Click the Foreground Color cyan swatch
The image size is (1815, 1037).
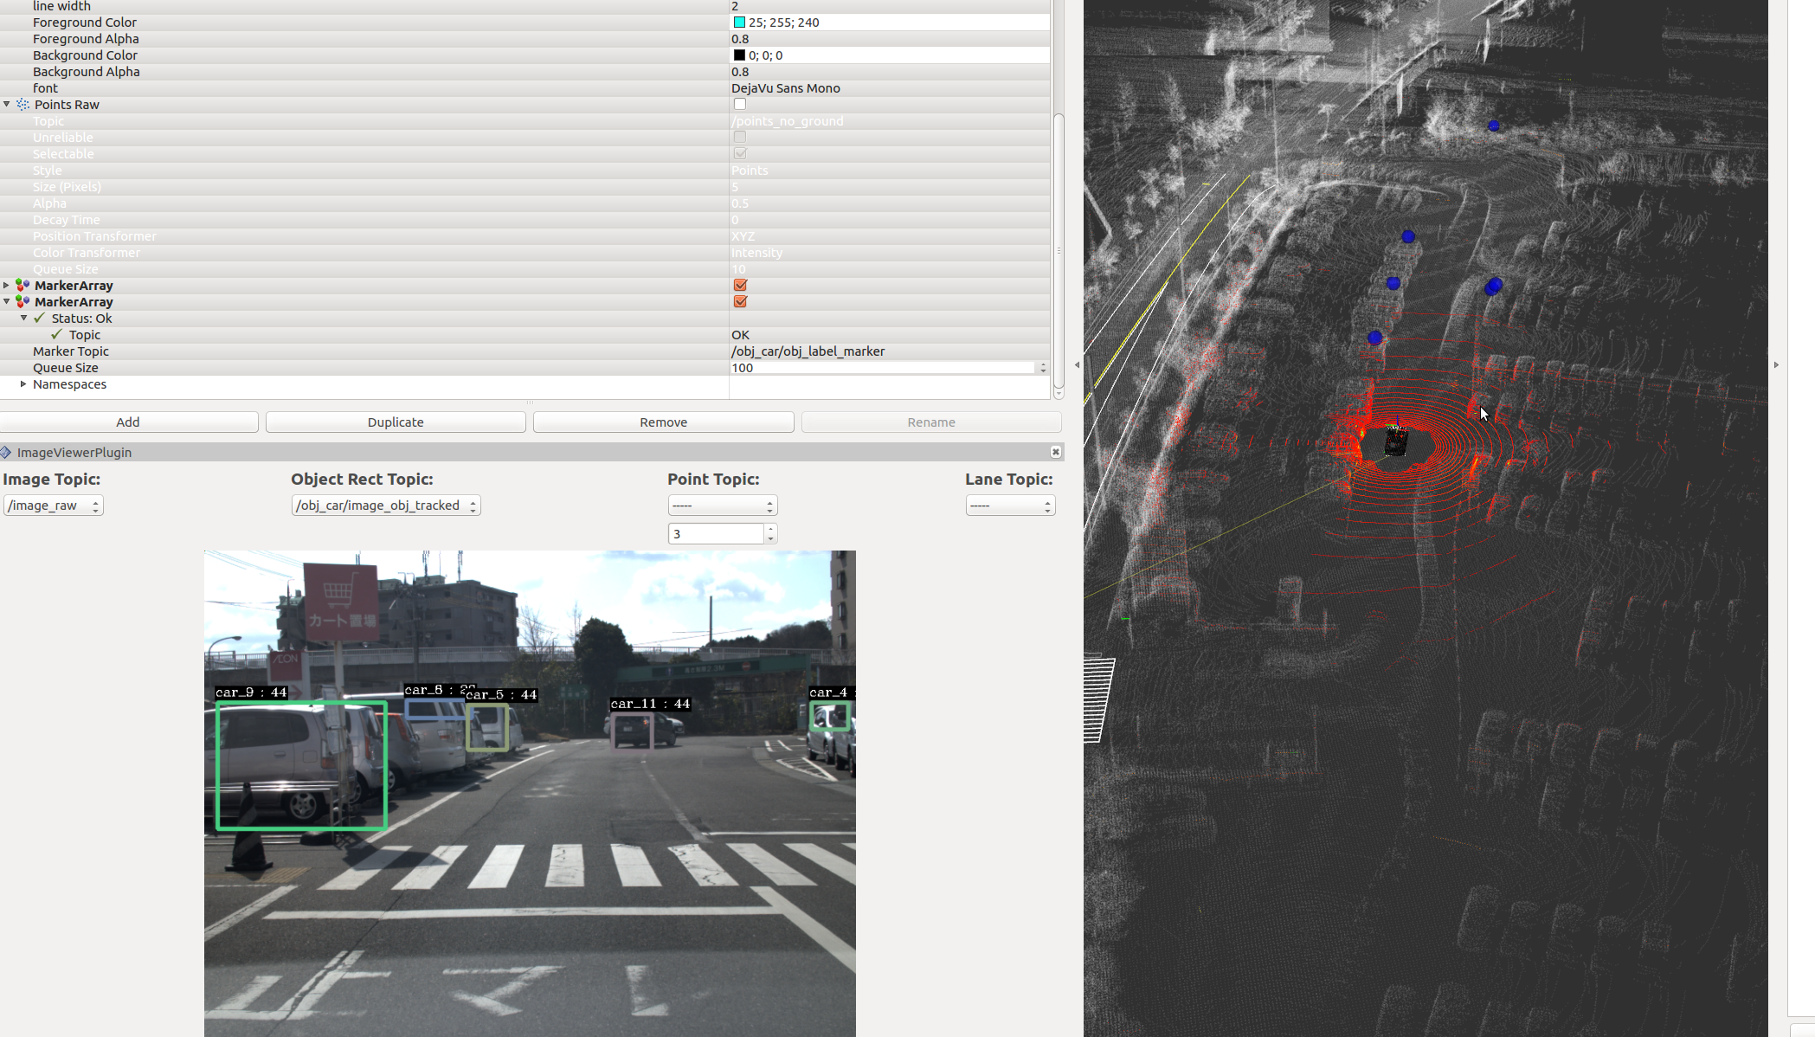tap(740, 23)
